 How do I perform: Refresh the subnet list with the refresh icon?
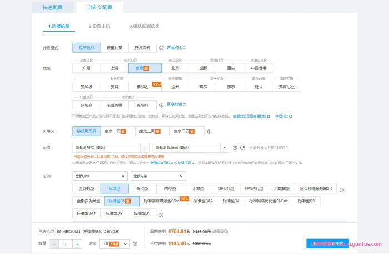pyautogui.click(x=242, y=148)
